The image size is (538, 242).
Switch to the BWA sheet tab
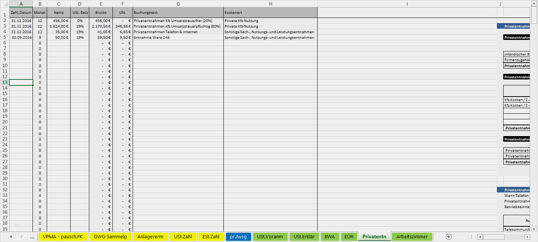point(330,236)
